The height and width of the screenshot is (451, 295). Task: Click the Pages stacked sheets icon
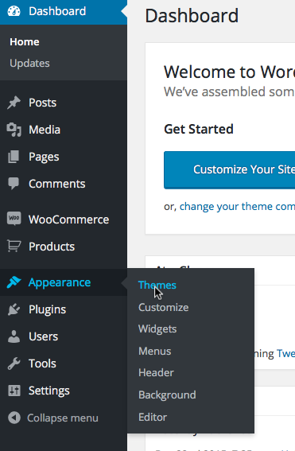pos(14,157)
